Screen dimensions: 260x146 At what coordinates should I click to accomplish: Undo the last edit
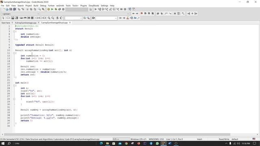[19, 9]
